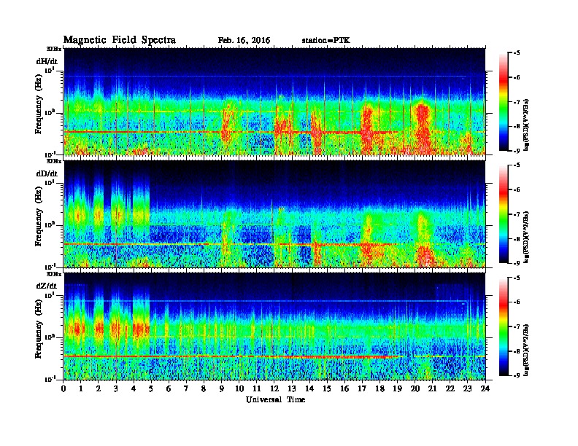The width and height of the screenshot is (578, 446).
Task: Click hour '10' on the Universal Time axis
Action: coord(239,388)
